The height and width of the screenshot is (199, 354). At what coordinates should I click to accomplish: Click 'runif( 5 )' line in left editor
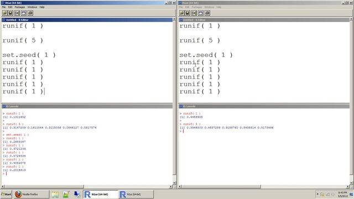click(23, 40)
